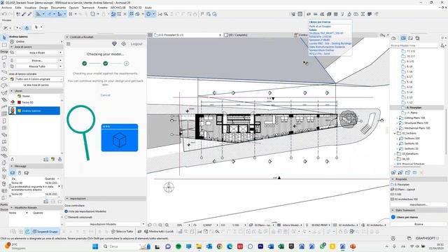The image size is (448, 252).
Task: Click the yellow color swatch beside Andrea Salerno
Action: [x=19, y=111]
